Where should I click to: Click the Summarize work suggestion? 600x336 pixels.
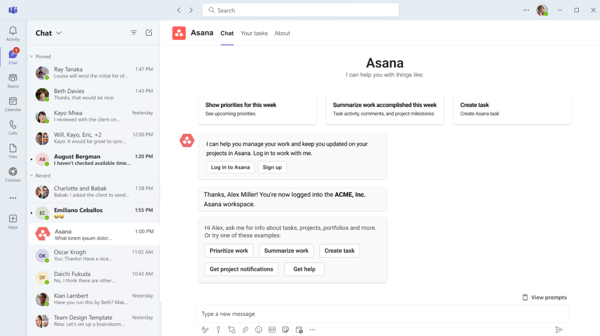pyautogui.click(x=286, y=251)
